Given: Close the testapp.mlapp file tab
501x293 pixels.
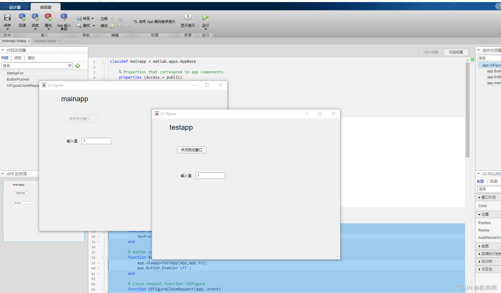Looking at the screenshot, I should (x=59, y=41).
